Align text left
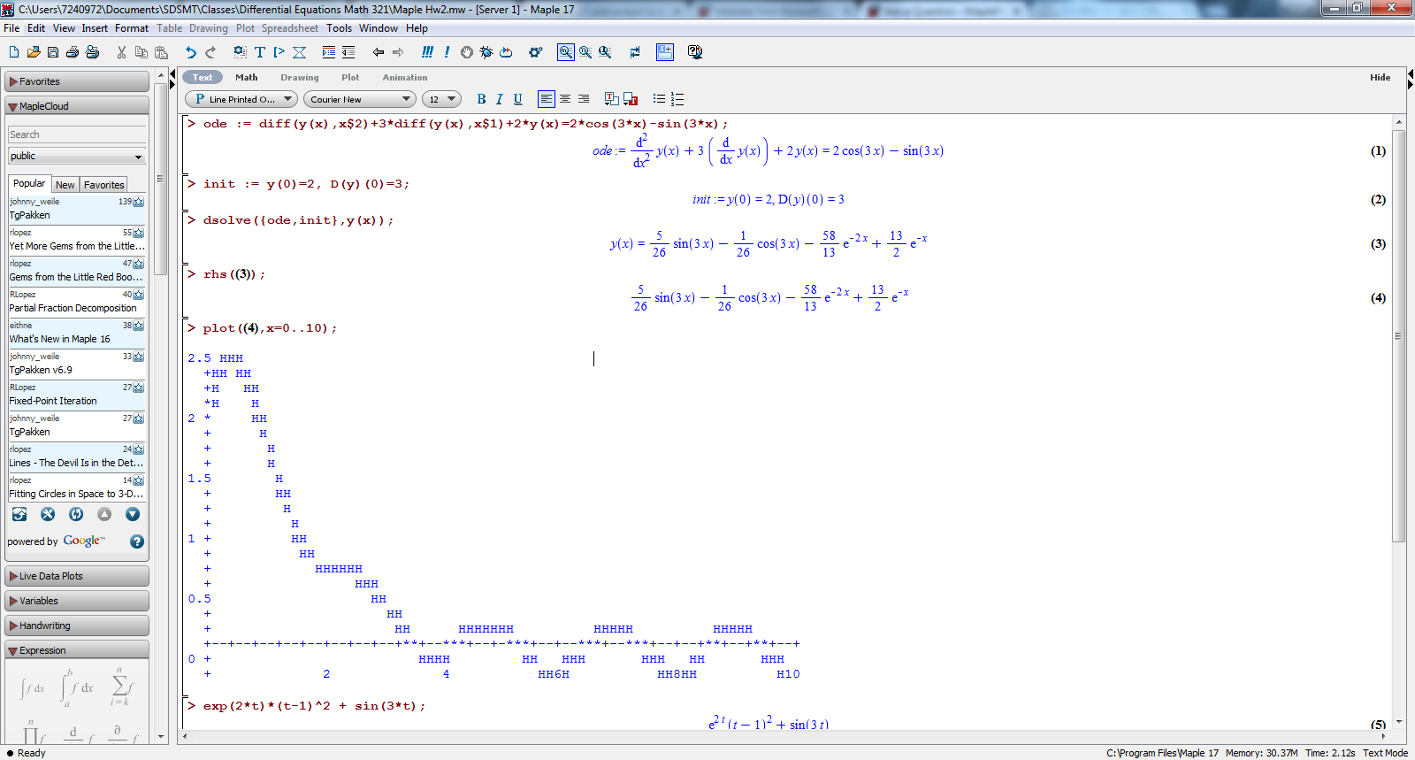1415x760 pixels. tap(547, 99)
